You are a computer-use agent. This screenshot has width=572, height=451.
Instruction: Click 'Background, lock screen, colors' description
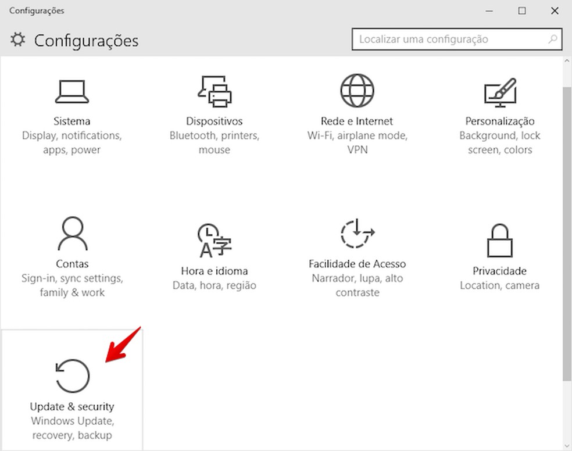pyautogui.click(x=500, y=142)
